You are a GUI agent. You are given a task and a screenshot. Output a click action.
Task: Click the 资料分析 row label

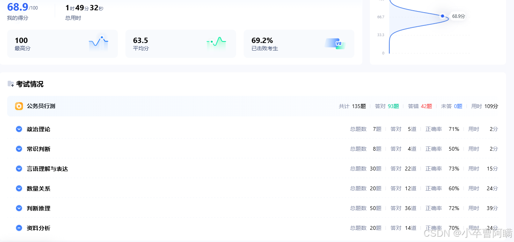[38, 228]
